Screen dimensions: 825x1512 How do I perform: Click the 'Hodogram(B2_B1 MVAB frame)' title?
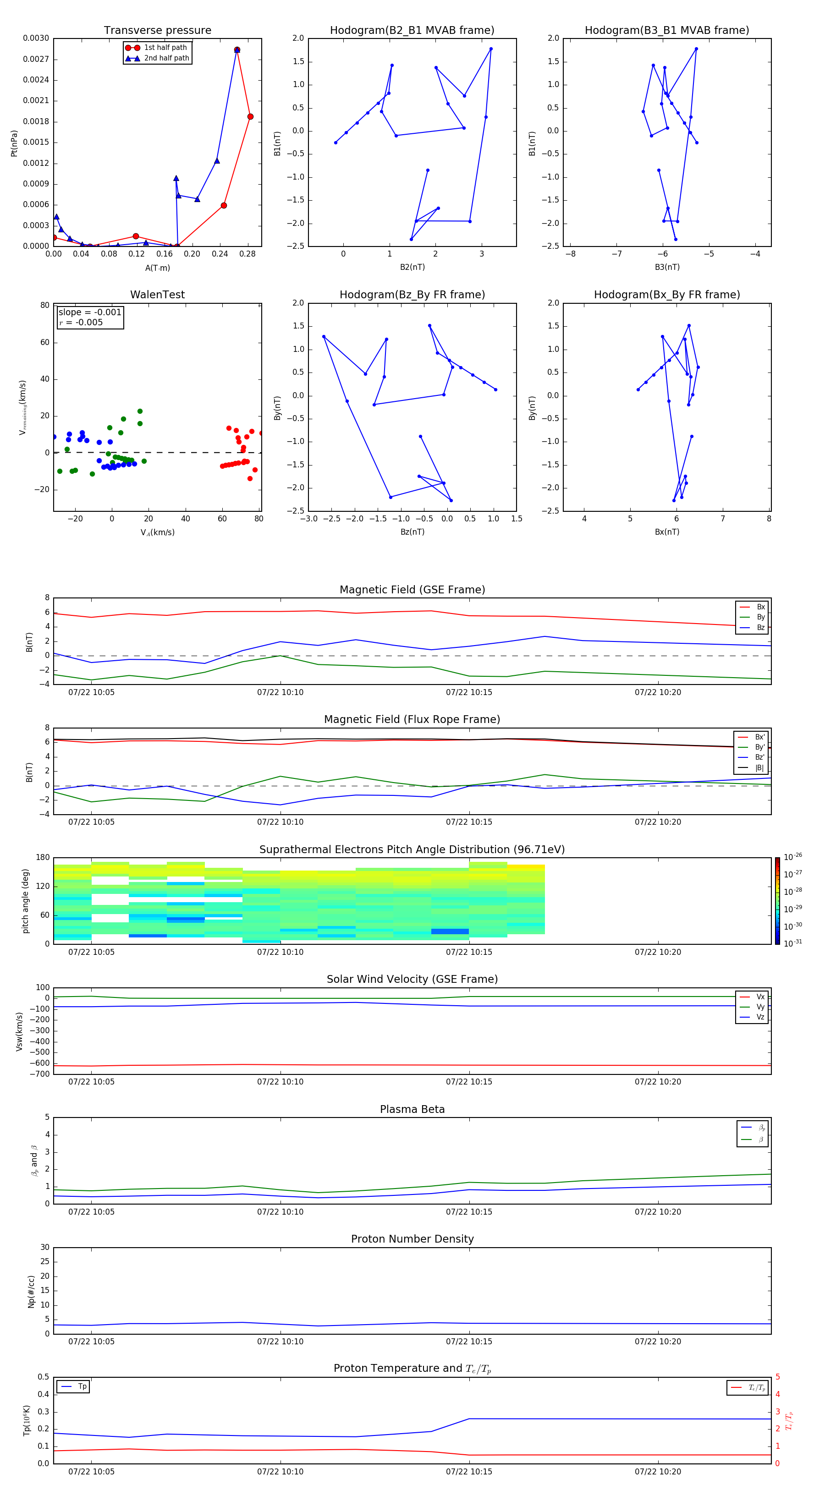(x=412, y=30)
